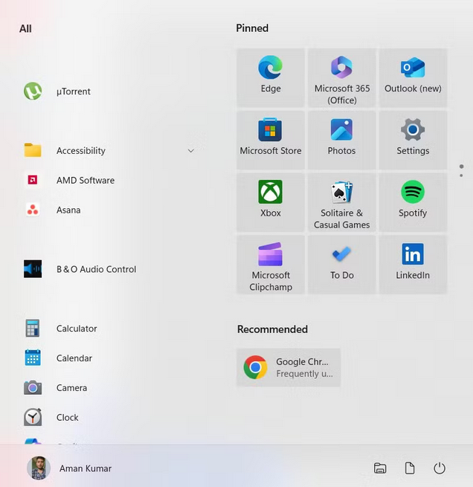473x487 pixels.
Task: Open Settings from pinned apps
Action: click(x=413, y=140)
